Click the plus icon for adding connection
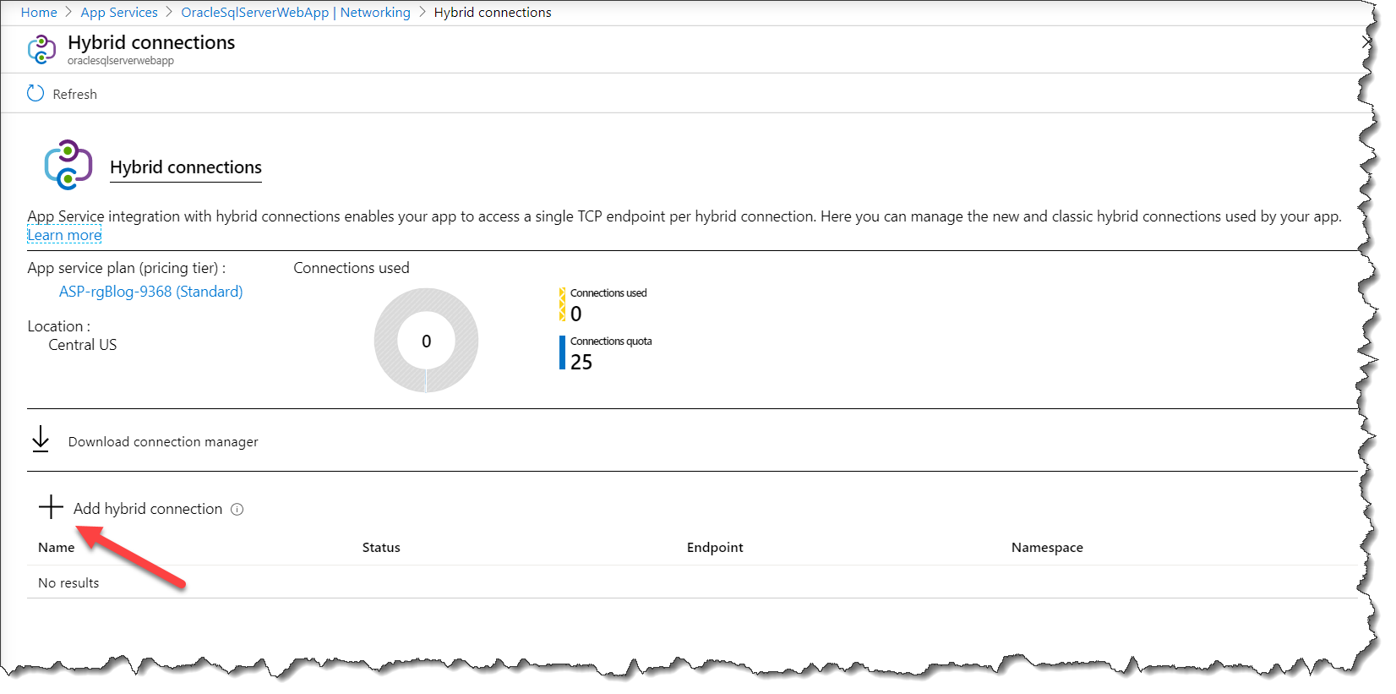 coord(51,507)
